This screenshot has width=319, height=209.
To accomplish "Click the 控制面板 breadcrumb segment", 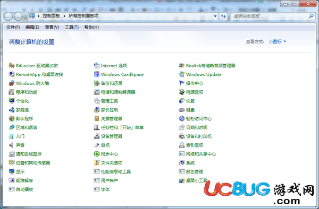I will 51,16.
